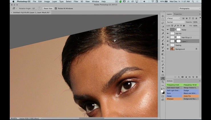Select the Type tool
Viewport: 211px width, 120px height.
click(163, 68)
